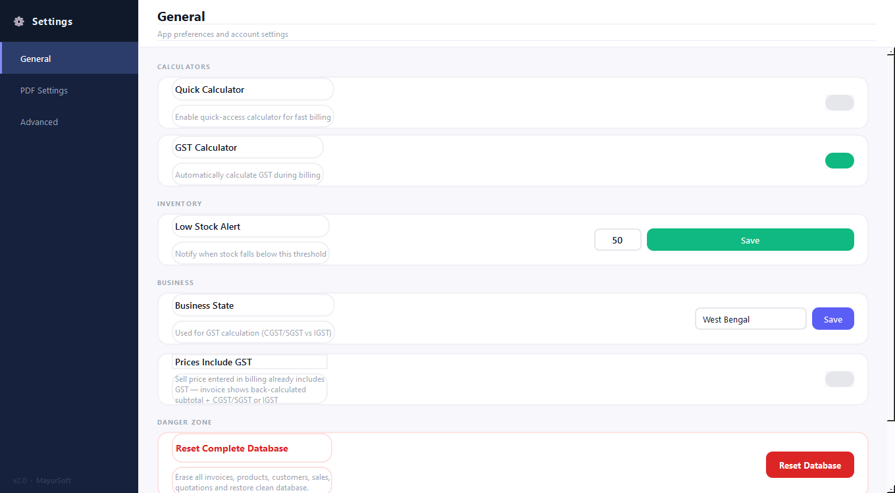
Task: Click the v2.0 MayurSoft version text
Action: pos(42,480)
